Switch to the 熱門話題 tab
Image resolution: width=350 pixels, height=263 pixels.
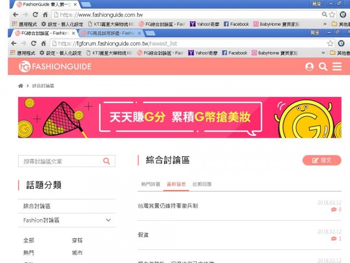point(150,185)
